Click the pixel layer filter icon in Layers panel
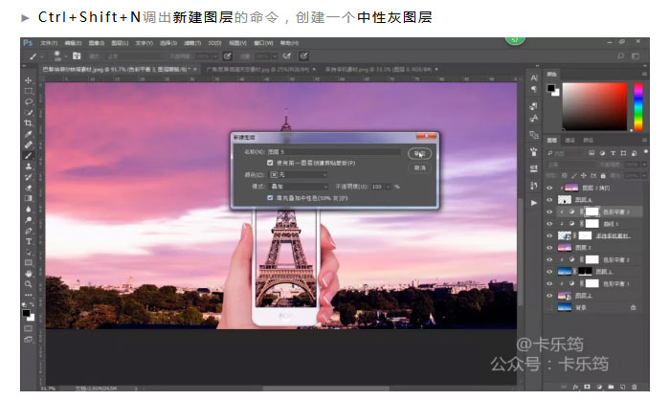The image size is (670, 400). pyautogui.click(x=592, y=153)
